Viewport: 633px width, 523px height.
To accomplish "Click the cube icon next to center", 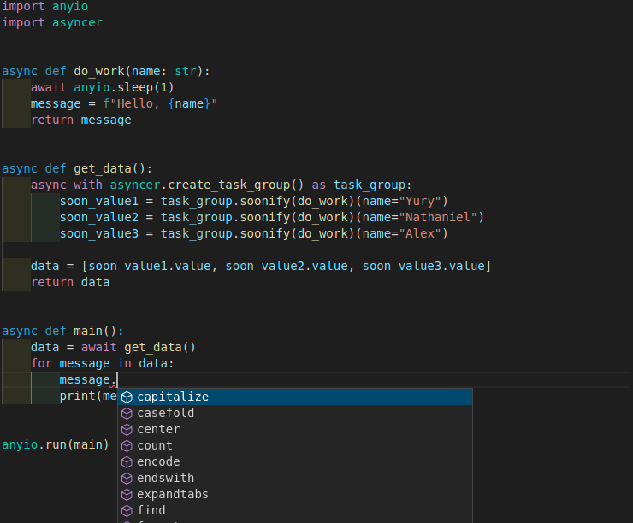I will 127,430.
